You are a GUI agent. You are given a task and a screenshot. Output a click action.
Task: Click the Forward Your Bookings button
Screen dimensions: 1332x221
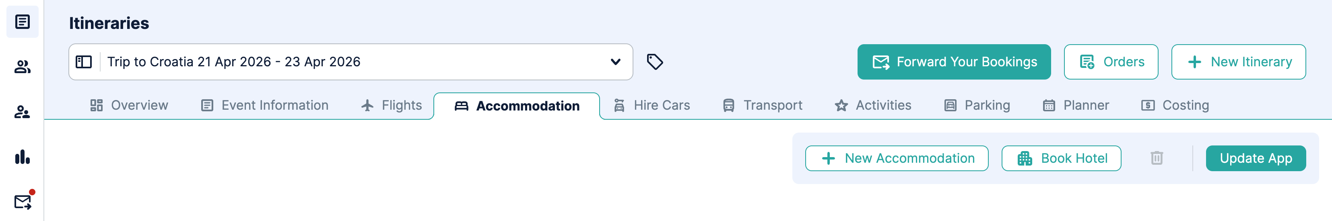(x=954, y=62)
